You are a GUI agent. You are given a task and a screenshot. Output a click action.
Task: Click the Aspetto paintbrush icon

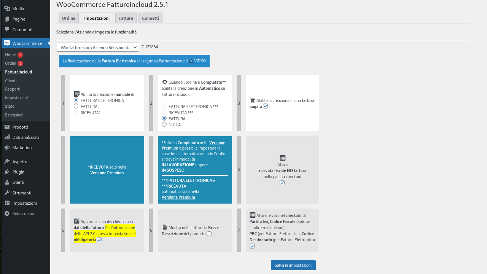coord(7,162)
